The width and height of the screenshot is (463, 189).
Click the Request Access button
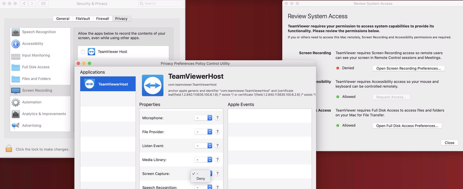pos(391,97)
